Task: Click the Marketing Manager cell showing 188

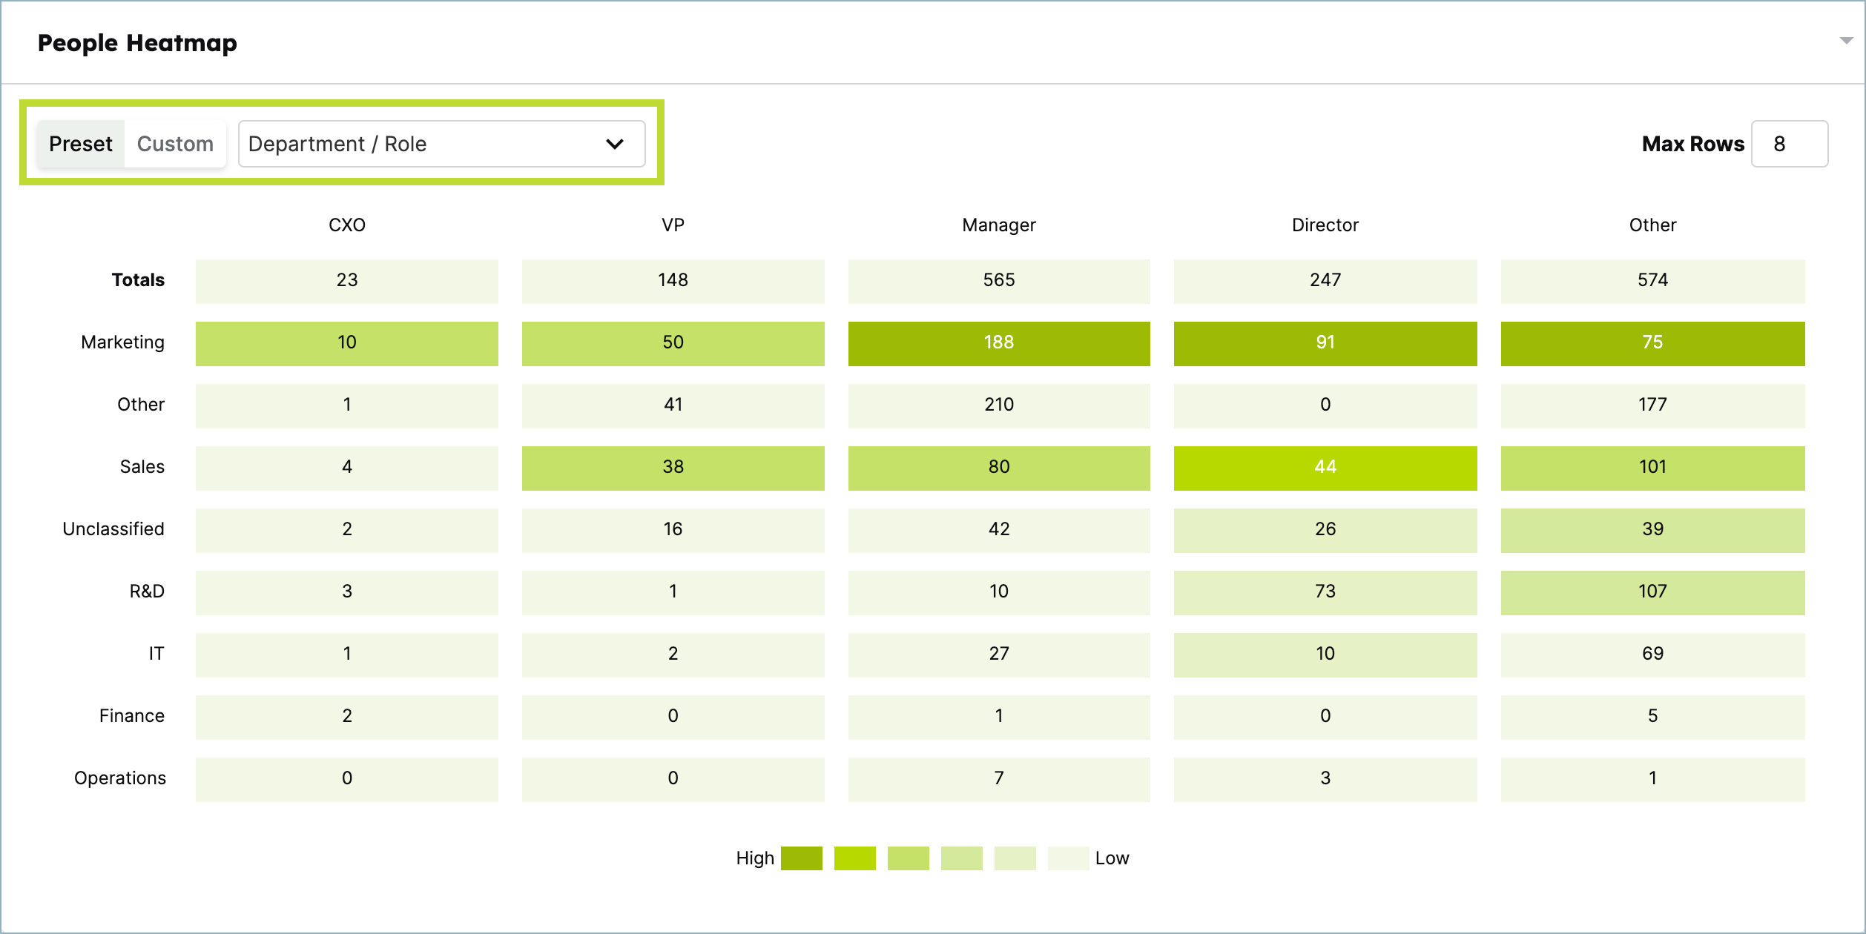Action: (999, 342)
